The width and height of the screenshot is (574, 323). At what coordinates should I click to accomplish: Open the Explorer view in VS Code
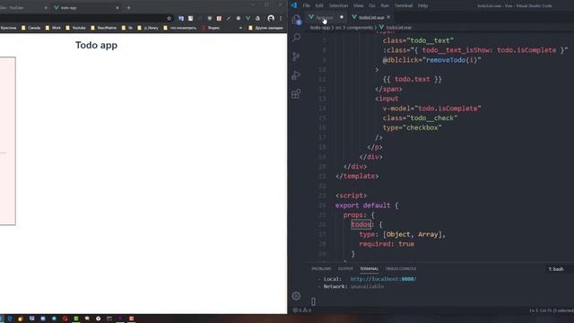tap(297, 19)
